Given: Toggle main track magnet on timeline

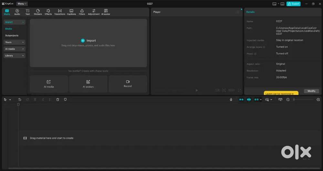Looking at the screenshot, I should coord(241,100).
